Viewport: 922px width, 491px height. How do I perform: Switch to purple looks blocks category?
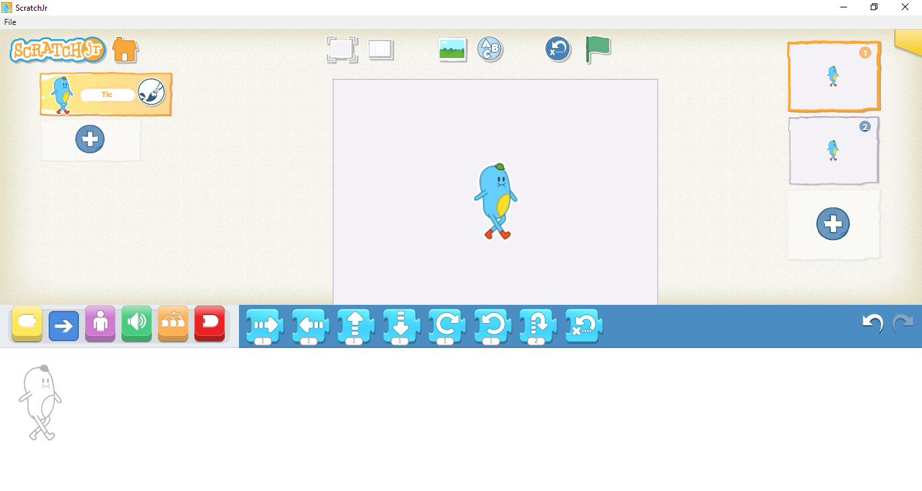click(x=100, y=324)
